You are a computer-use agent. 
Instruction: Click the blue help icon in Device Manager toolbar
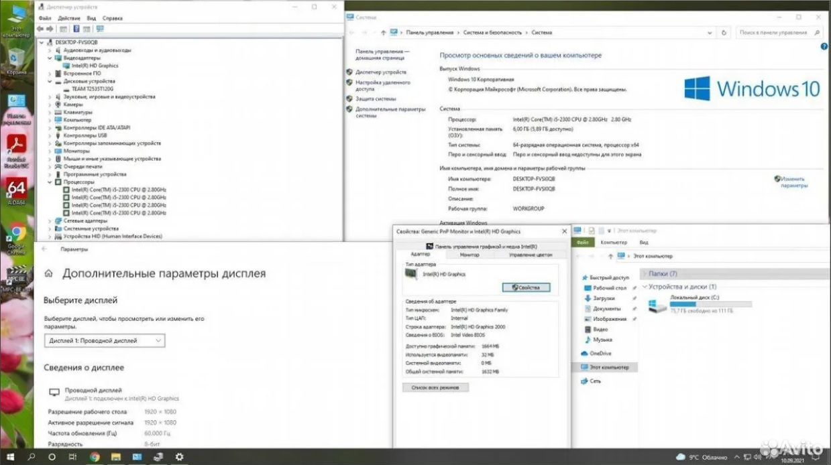(76, 29)
